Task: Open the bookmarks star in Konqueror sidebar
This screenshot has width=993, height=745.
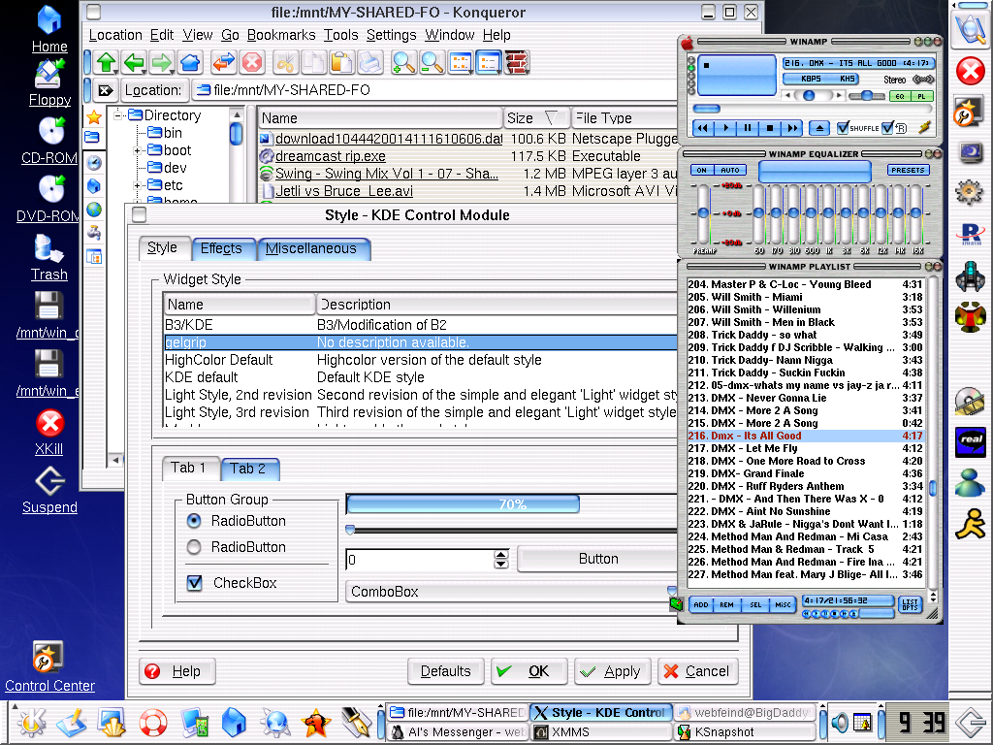Action: tap(94, 116)
